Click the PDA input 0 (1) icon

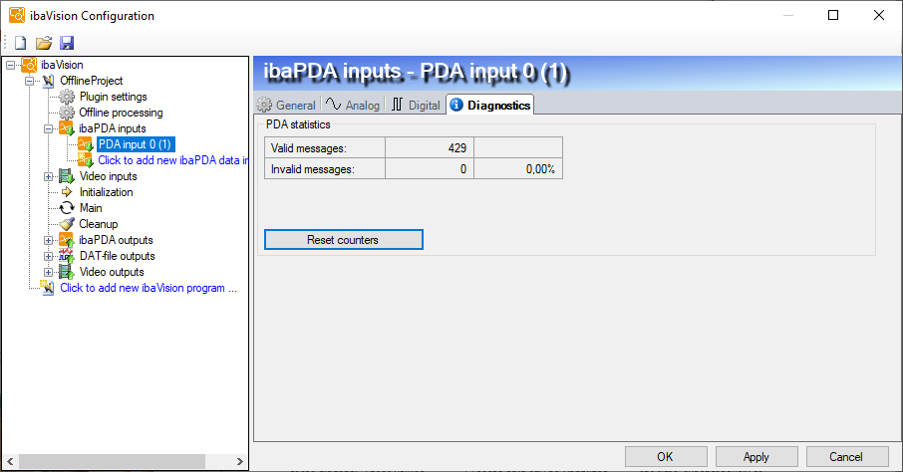point(86,144)
